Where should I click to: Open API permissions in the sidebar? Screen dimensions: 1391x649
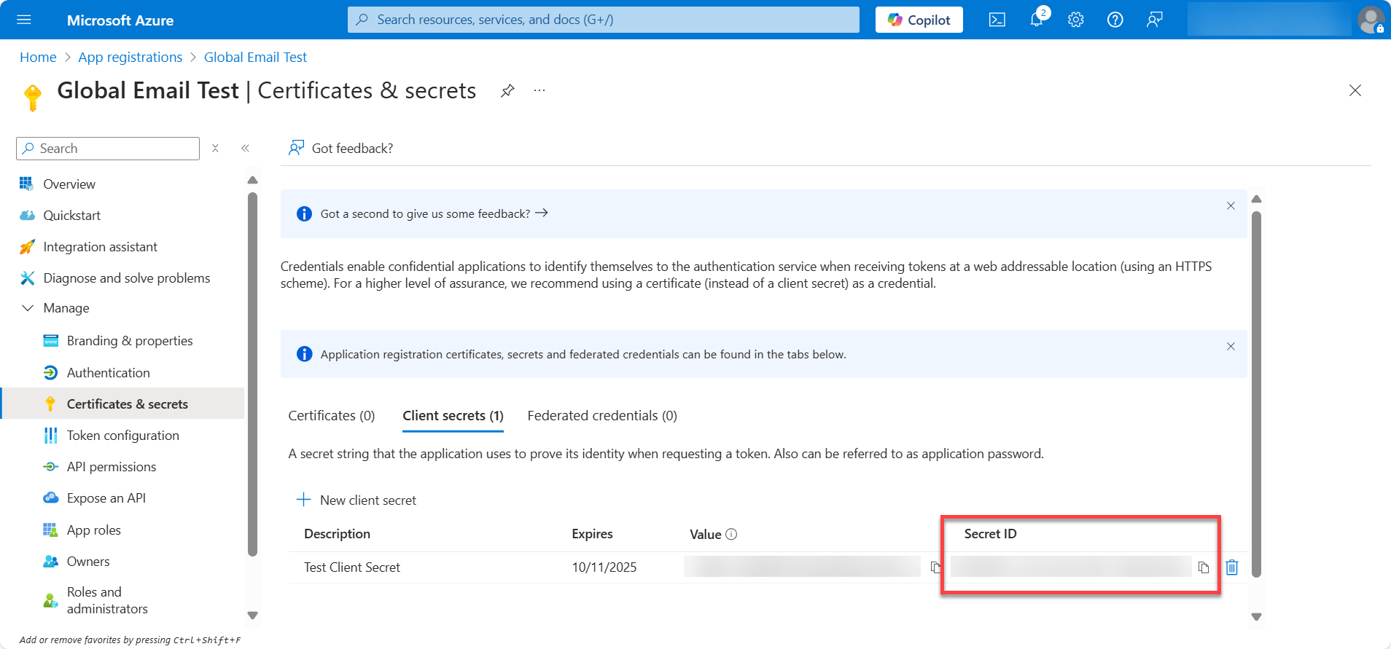(x=112, y=467)
